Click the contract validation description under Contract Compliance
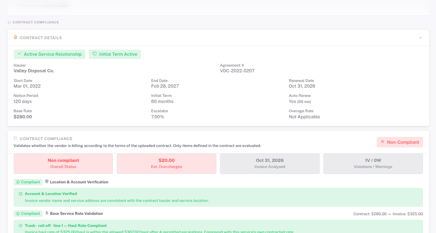The width and height of the screenshot is (436, 233). [x=137, y=146]
